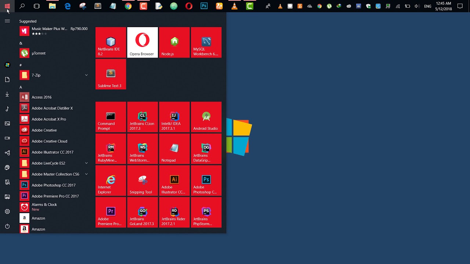Open the clock showing 12:45 AM

pyautogui.click(x=444, y=6)
